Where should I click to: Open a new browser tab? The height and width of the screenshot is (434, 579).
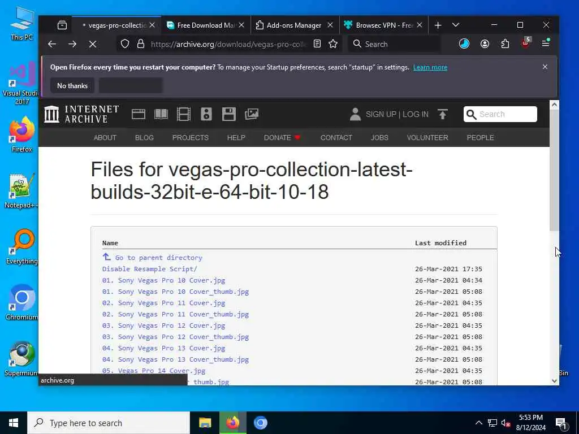coord(438,25)
